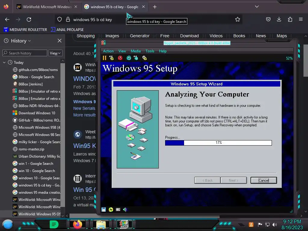Screen dimensions: 308x231
Task: Open the Firefox downloads panel
Action: coord(279,20)
